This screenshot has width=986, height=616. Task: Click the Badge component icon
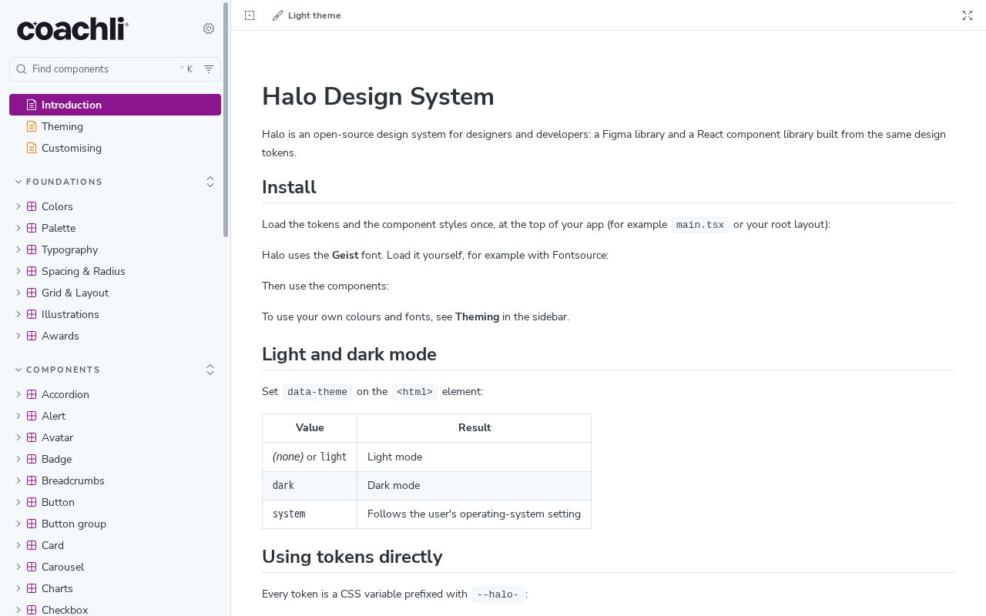pyautogui.click(x=32, y=459)
